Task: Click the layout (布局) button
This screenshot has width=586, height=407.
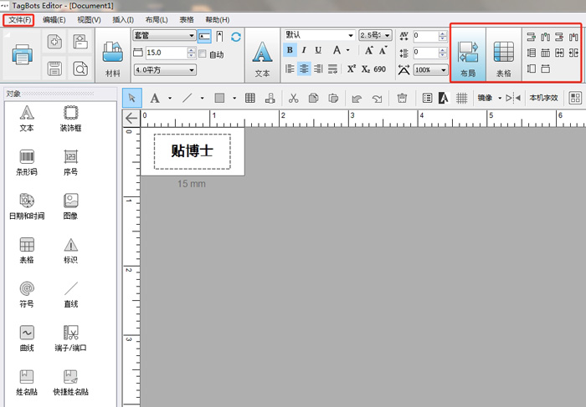Action: tap(468, 56)
